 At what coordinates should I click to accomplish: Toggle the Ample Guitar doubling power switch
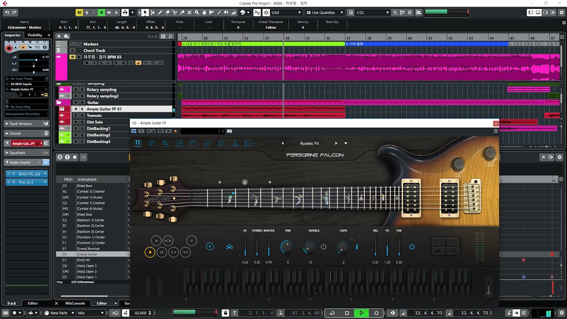click(323, 247)
